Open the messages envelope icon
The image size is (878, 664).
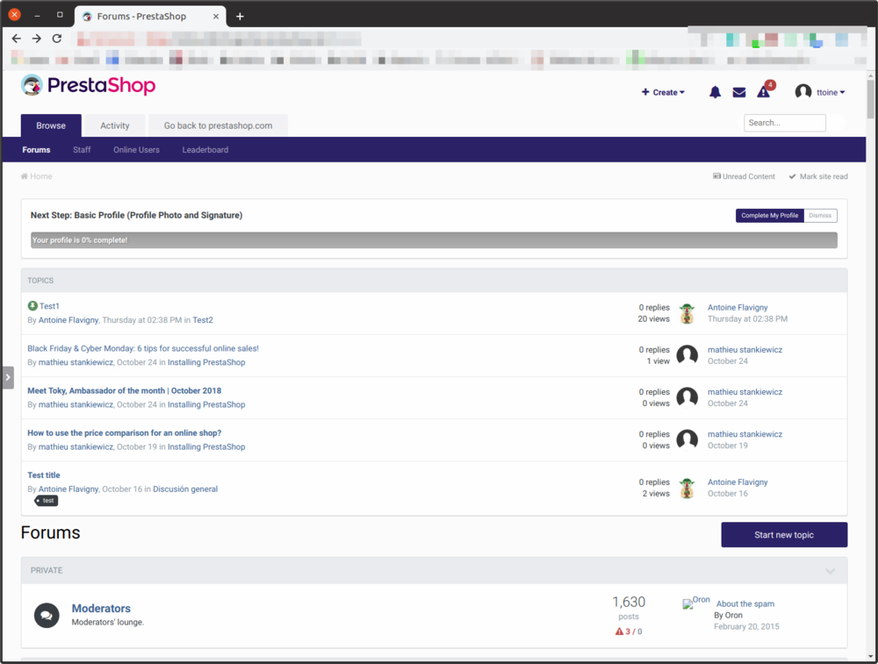(x=738, y=91)
